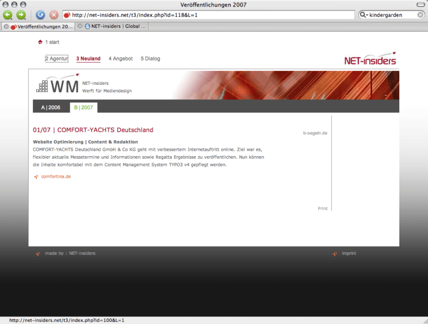Open the 3 Neuland menu item

pos(88,59)
